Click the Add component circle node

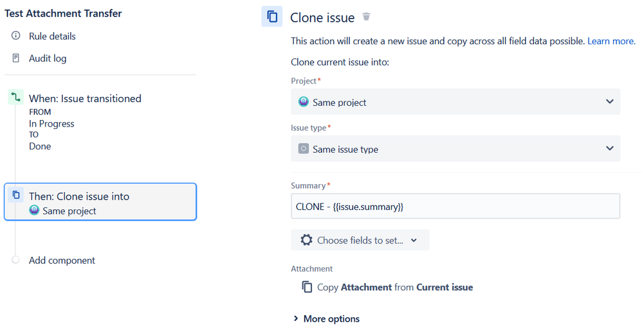click(x=15, y=260)
